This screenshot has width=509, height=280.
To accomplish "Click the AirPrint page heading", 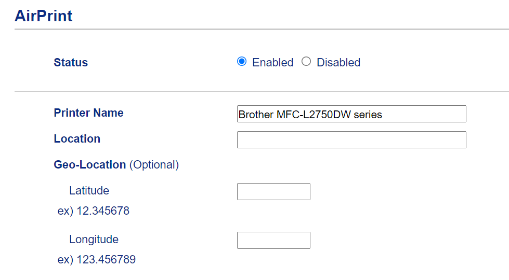I will pyautogui.click(x=44, y=16).
